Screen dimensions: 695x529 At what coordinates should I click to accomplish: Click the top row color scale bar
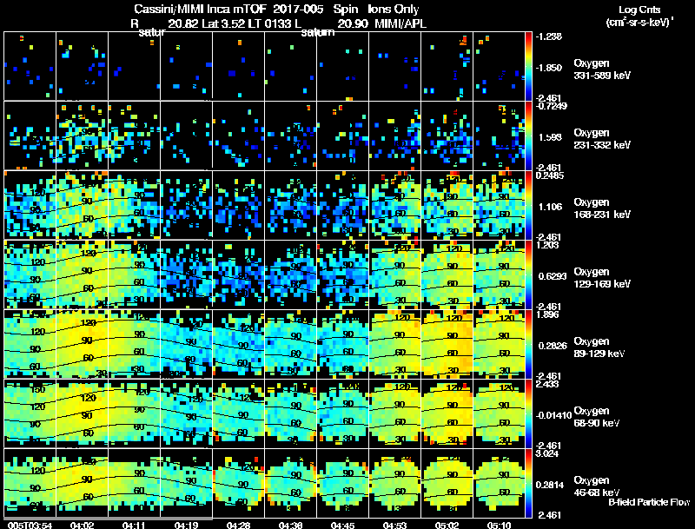pos(528,67)
